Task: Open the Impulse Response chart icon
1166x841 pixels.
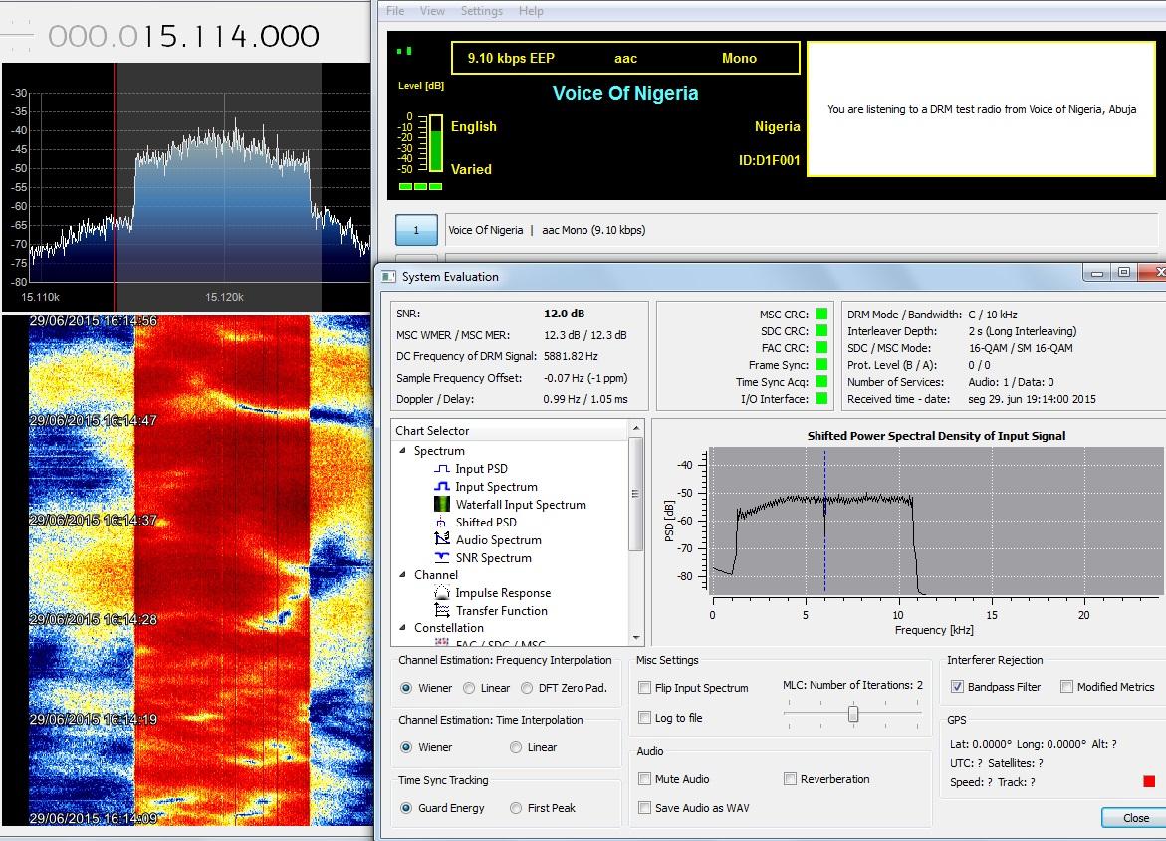Action: (x=443, y=593)
